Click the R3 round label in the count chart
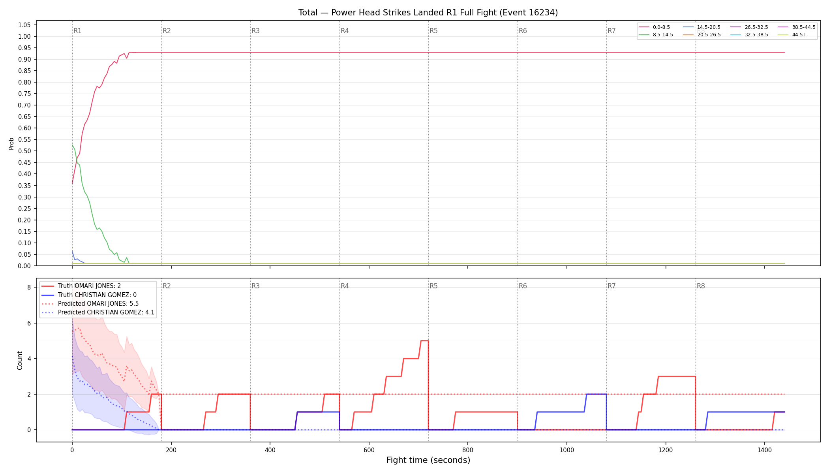Image resolution: width=829 pixels, height=474 pixels. 255,286
